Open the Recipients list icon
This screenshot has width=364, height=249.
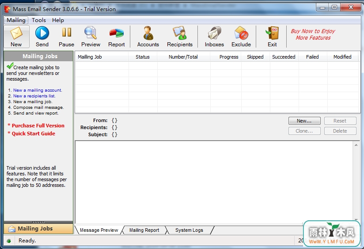180,33
